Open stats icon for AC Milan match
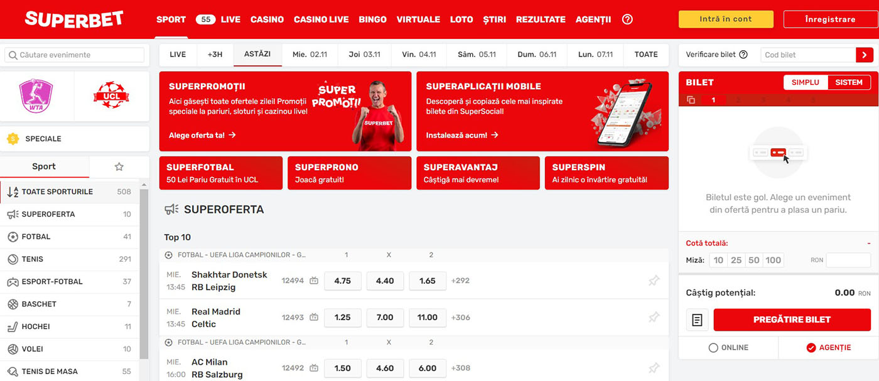The height and width of the screenshot is (381, 879). point(314,368)
